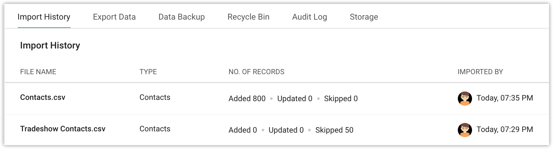Switch to the Data Backup tab
Screen dimensions: 553x149
(x=181, y=17)
